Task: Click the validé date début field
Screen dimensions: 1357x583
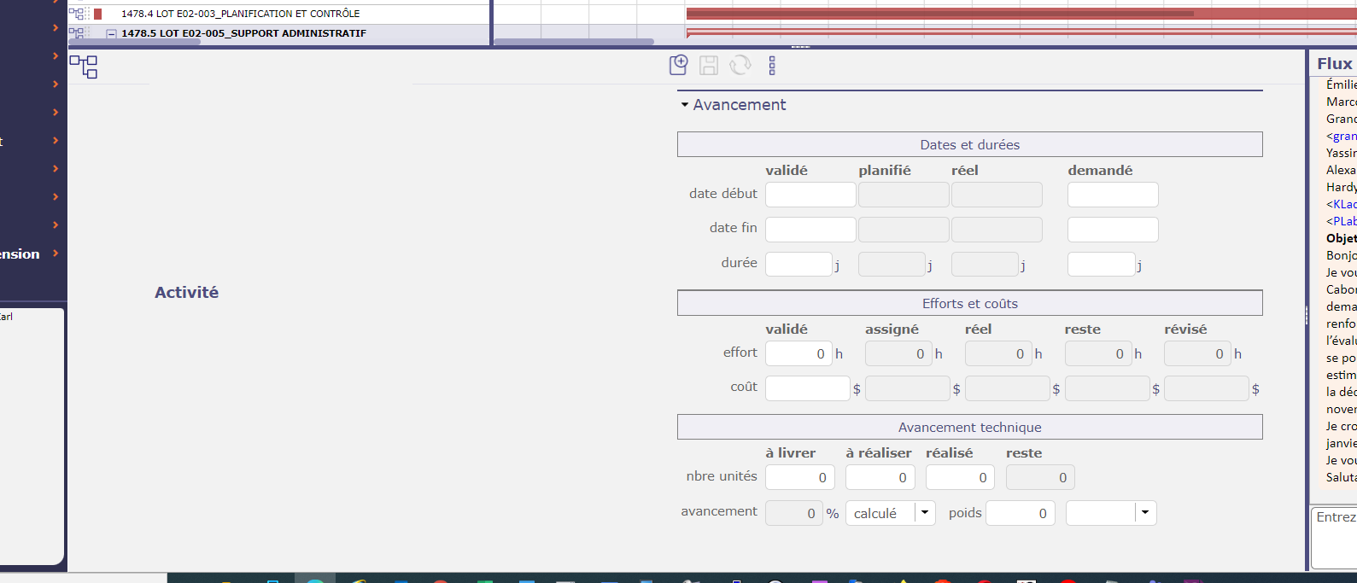Action: click(810, 195)
